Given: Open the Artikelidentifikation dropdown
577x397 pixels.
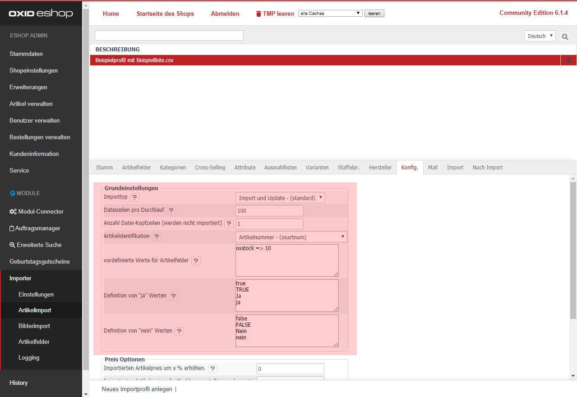Looking at the screenshot, I should click(x=291, y=237).
